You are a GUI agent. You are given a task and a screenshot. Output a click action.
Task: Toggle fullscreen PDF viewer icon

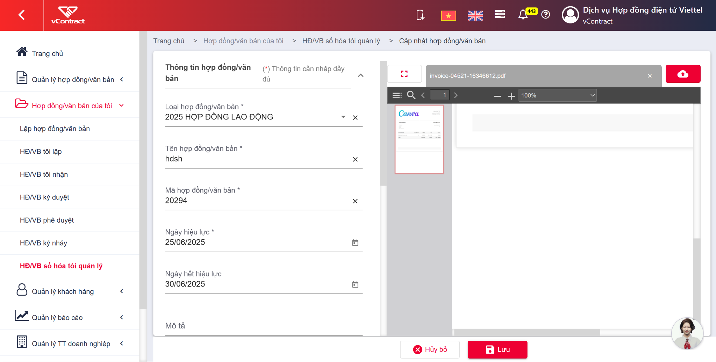point(404,74)
